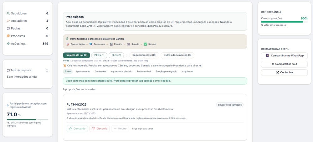Click the WhatsApp share icon
This screenshot has height=142, width=313.
click(x=268, y=55)
